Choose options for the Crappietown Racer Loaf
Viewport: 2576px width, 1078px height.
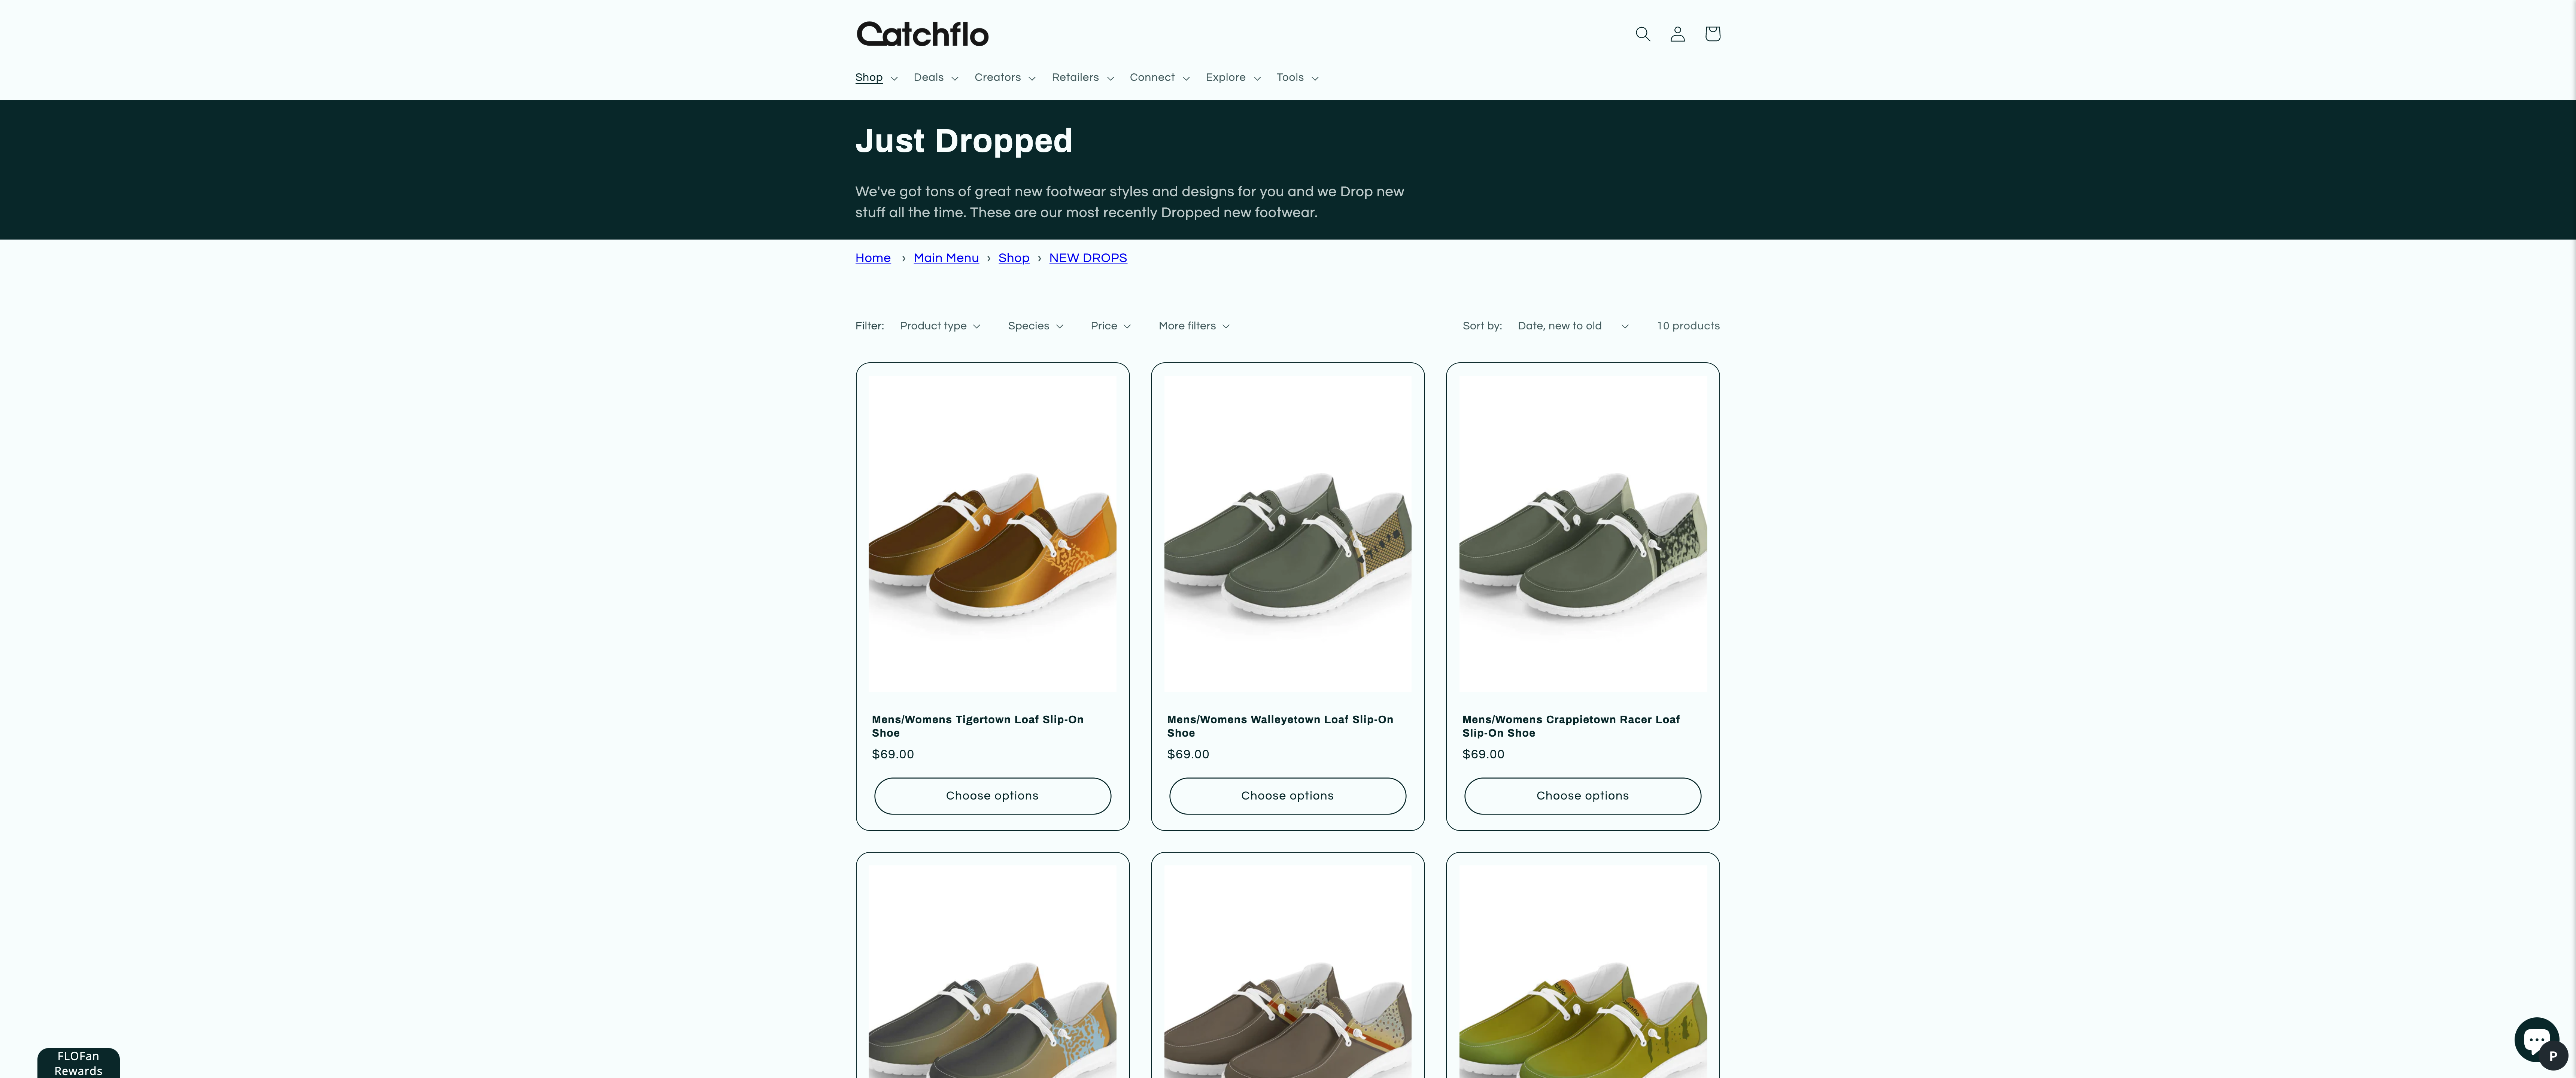tap(1582, 796)
